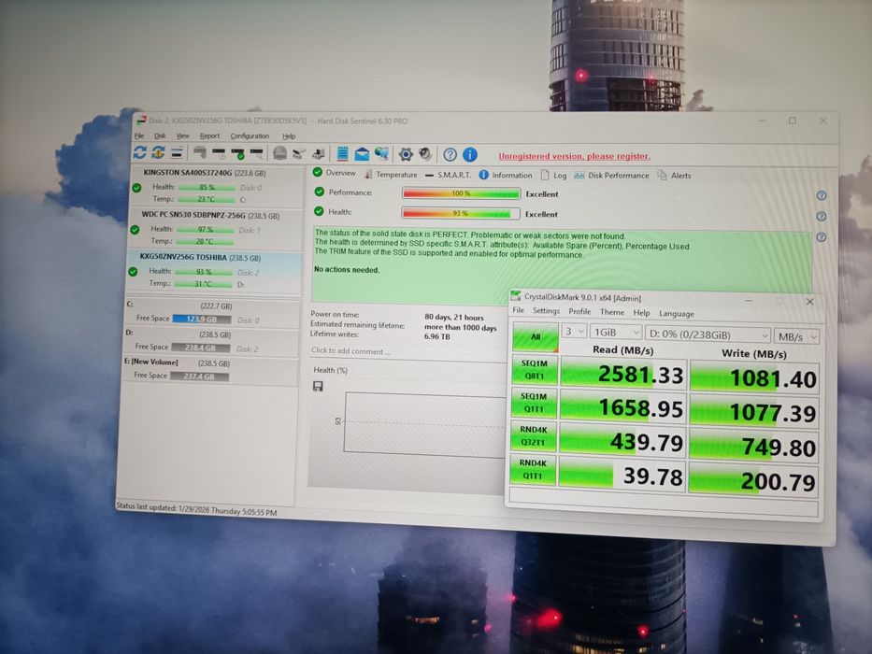This screenshot has height=654, width=872.
Task: Switch to the Alerts tab
Action: [x=674, y=176]
